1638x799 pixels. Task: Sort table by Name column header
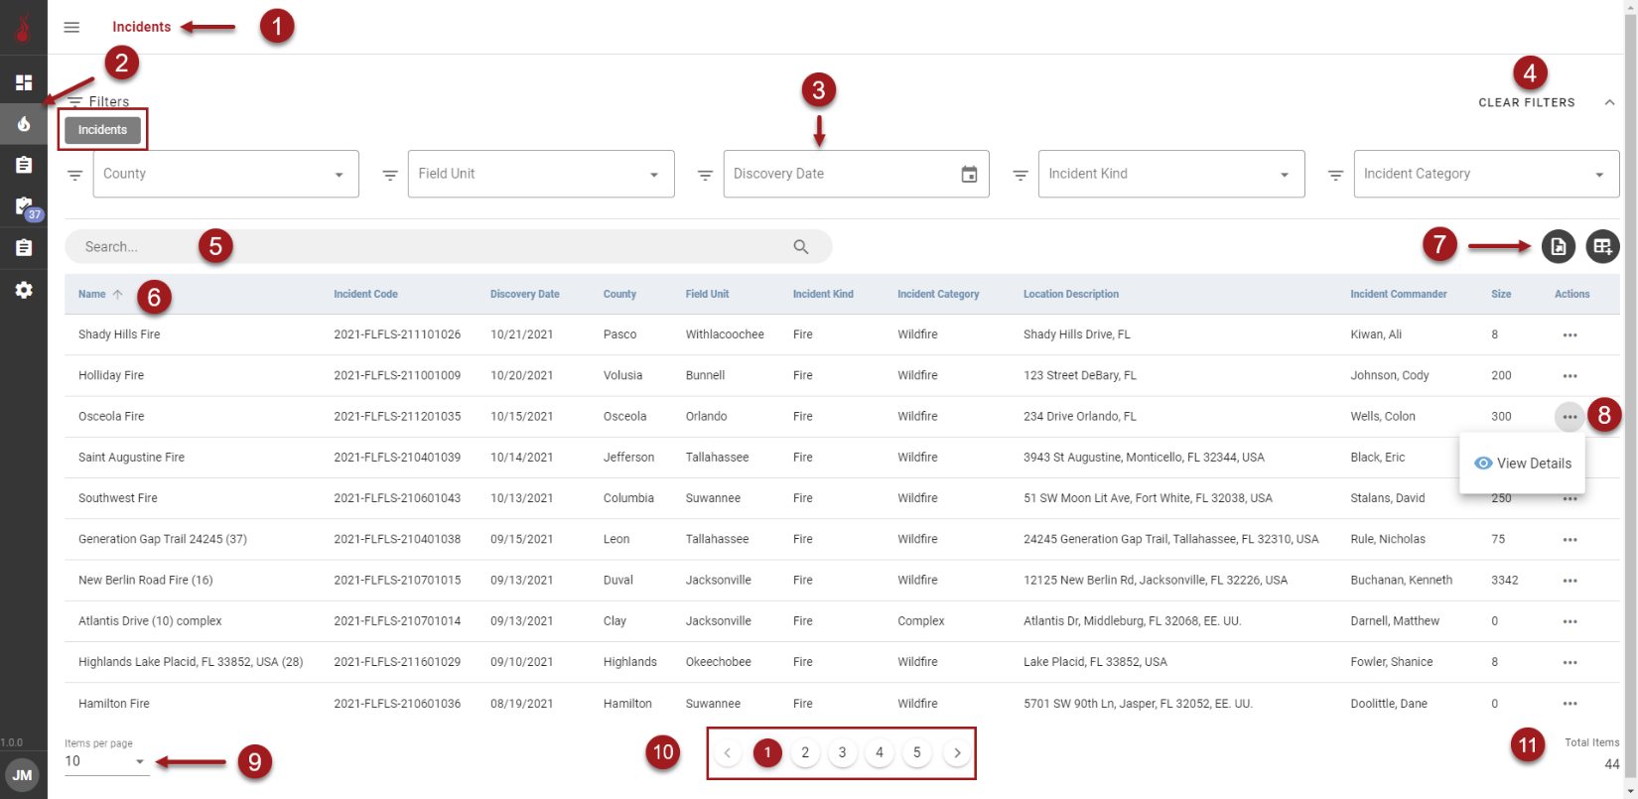[x=92, y=295]
